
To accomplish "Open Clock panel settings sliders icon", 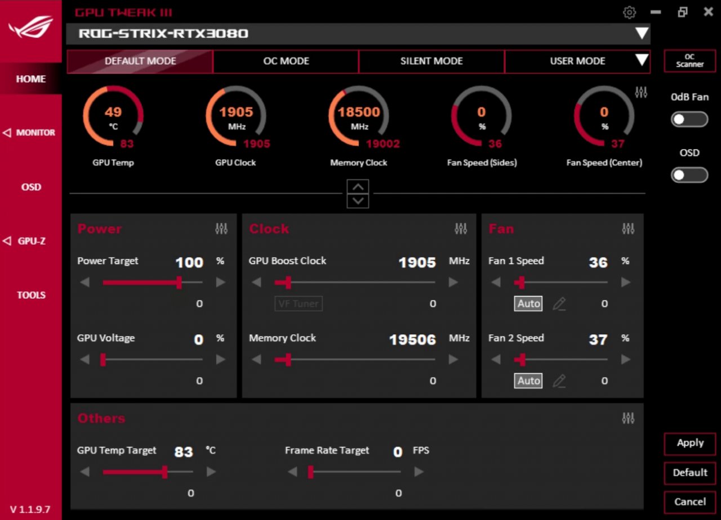I will 461,228.
